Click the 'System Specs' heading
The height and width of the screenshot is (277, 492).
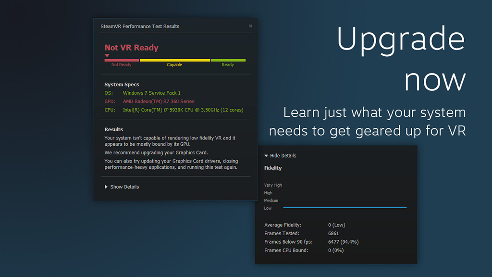[122, 85]
